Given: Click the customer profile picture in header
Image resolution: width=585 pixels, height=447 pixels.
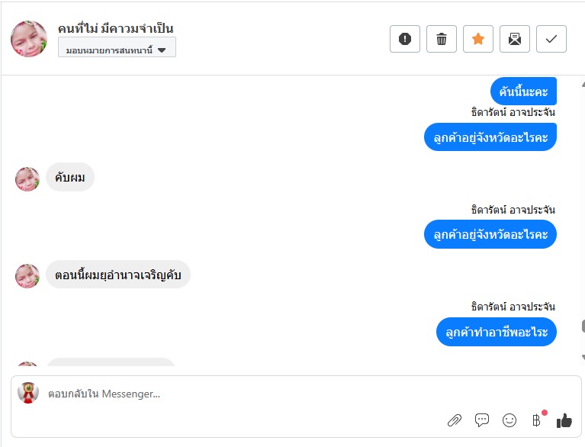Looking at the screenshot, I should (x=29, y=39).
